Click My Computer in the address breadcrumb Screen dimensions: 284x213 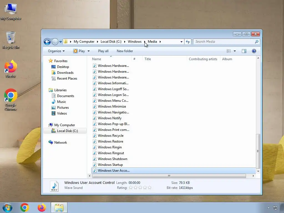click(84, 42)
